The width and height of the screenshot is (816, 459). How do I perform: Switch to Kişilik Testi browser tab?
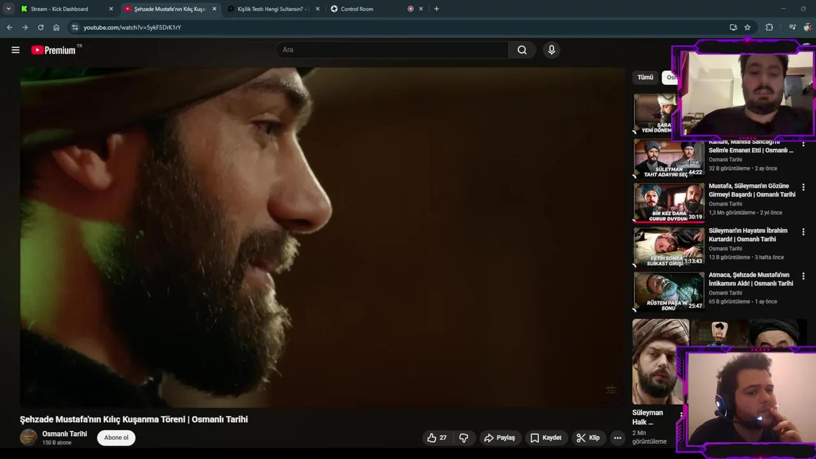tap(273, 9)
